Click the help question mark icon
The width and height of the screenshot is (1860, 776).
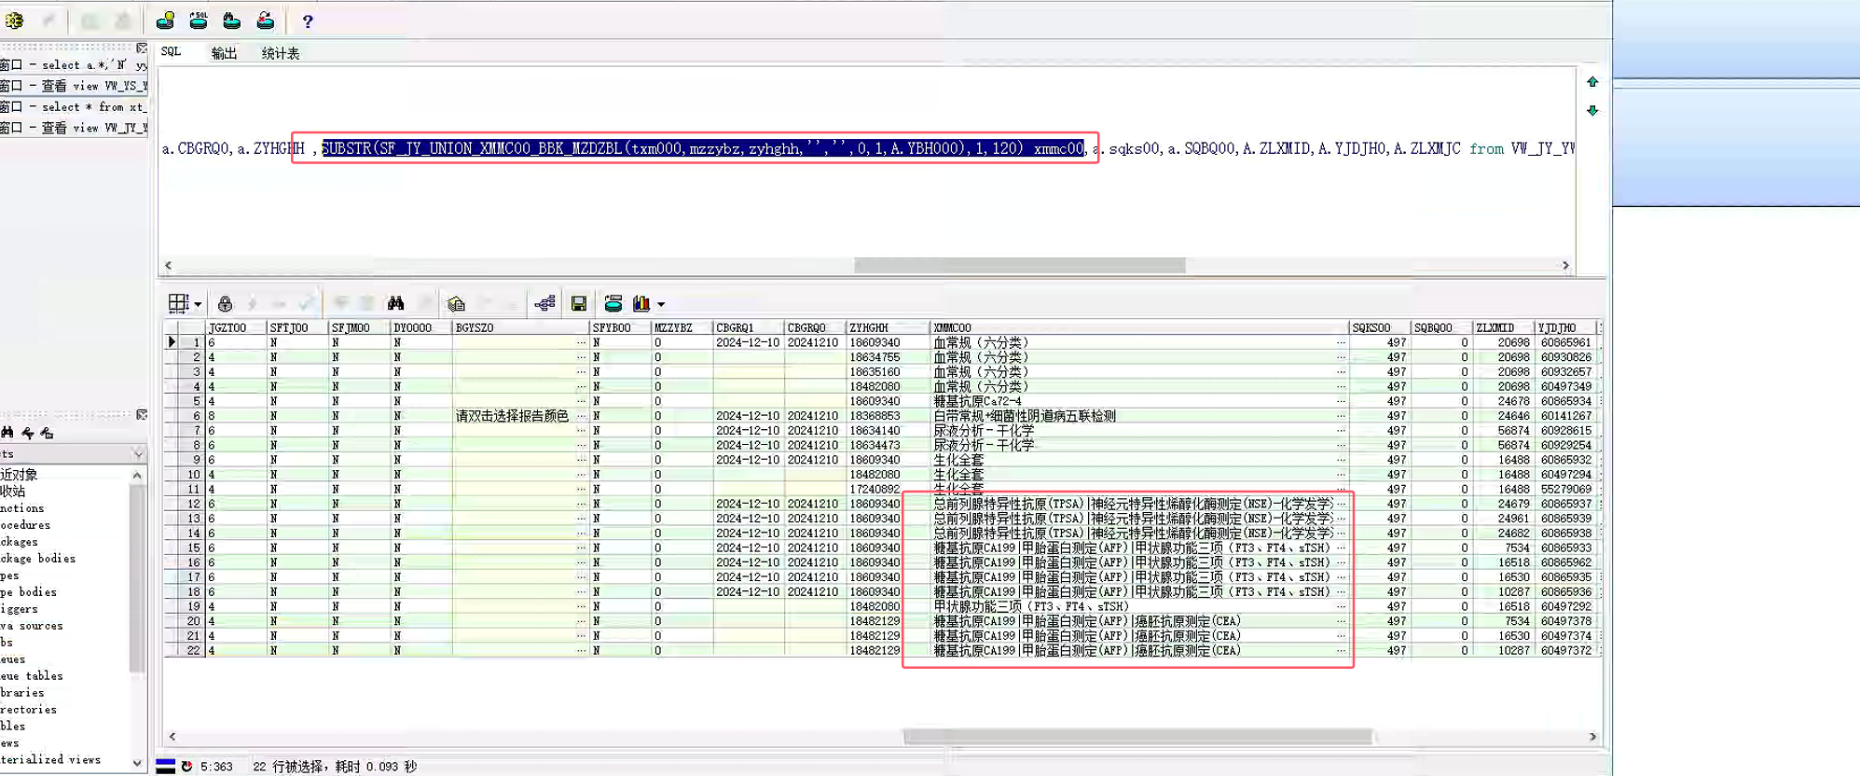pos(308,21)
